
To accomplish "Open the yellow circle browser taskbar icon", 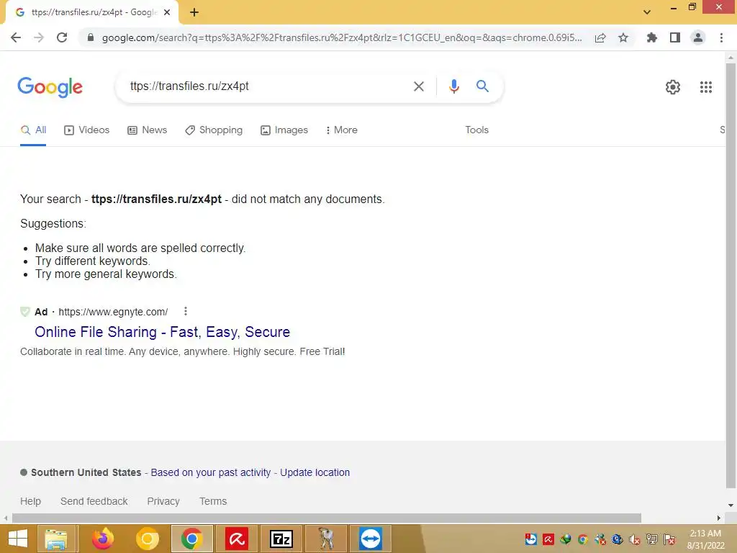I will pyautogui.click(x=147, y=539).
